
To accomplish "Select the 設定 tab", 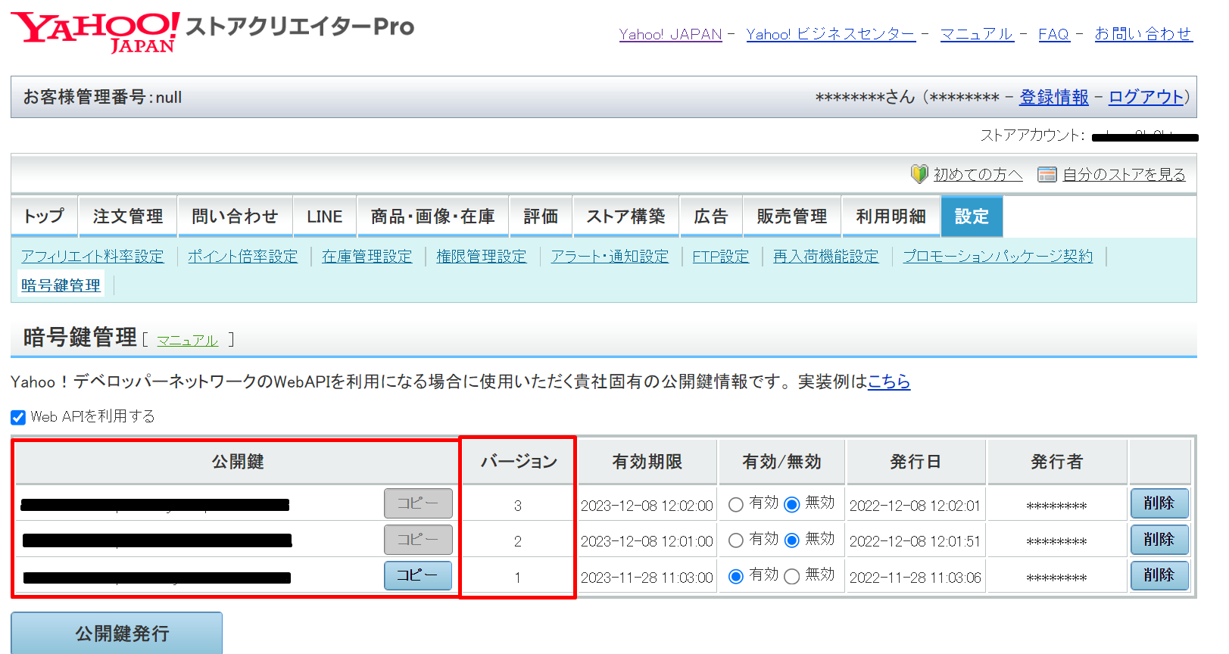I will [972, 216].
